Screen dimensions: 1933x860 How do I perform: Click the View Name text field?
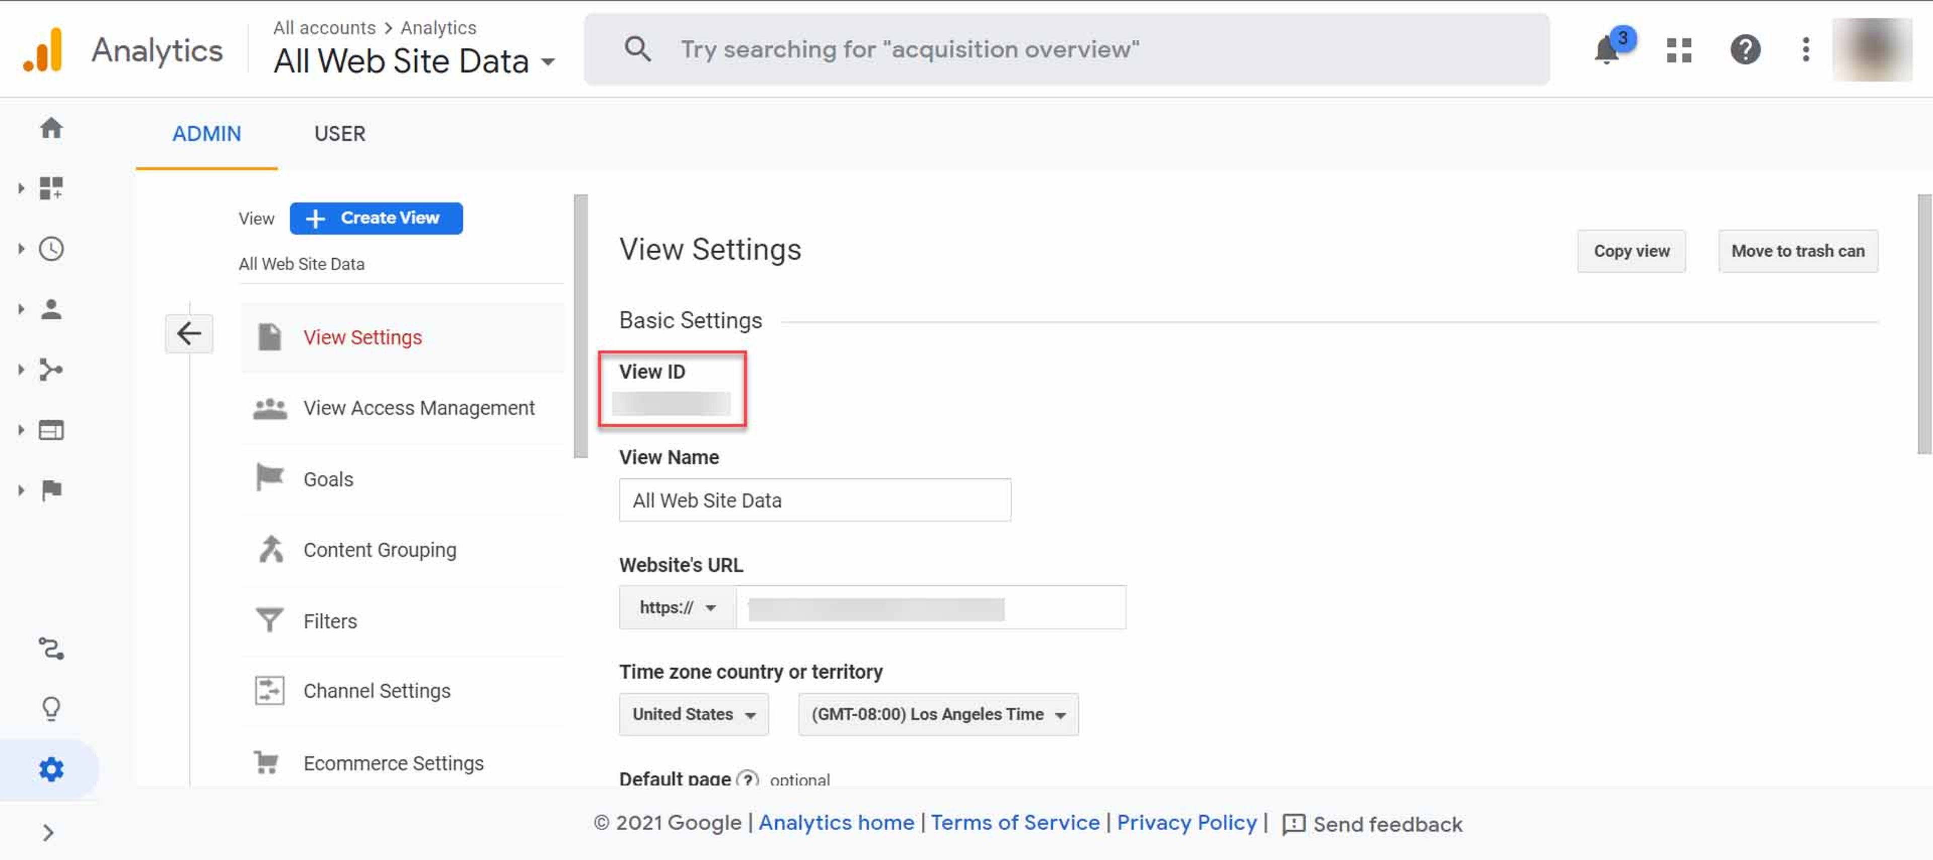(815, 500)
